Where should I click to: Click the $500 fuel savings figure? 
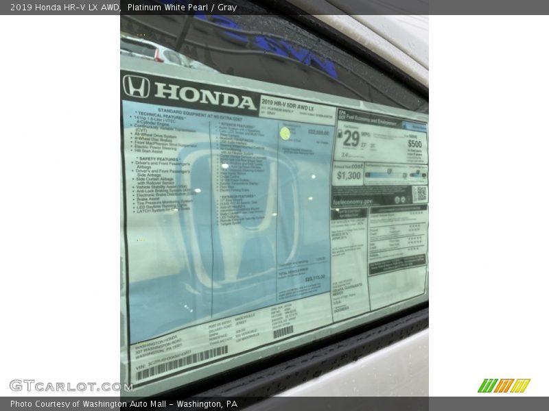coord(414,144)
